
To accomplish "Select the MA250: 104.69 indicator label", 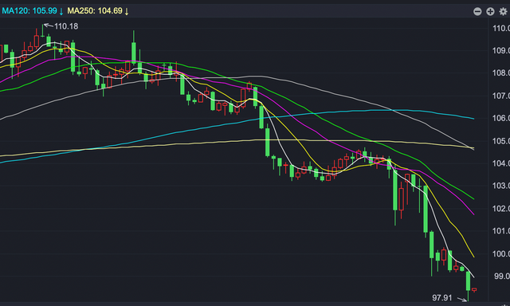I will click(x=95, y=11).
